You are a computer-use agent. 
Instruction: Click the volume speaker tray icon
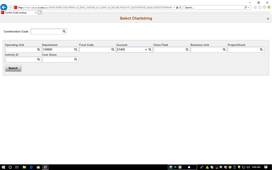tap(248, 167)
